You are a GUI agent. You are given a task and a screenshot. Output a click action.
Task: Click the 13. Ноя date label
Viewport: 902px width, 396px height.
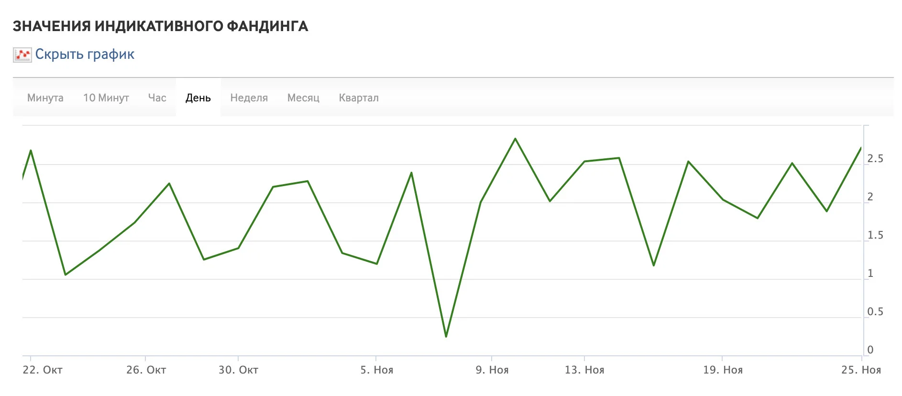[584, 370]
